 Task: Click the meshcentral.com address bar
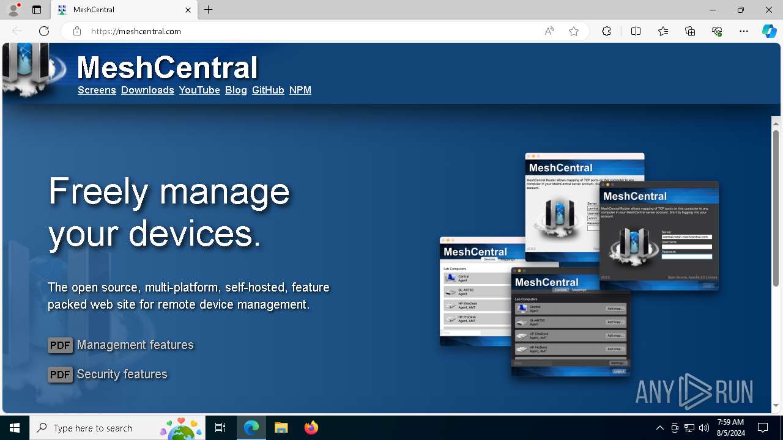(312, 31)
